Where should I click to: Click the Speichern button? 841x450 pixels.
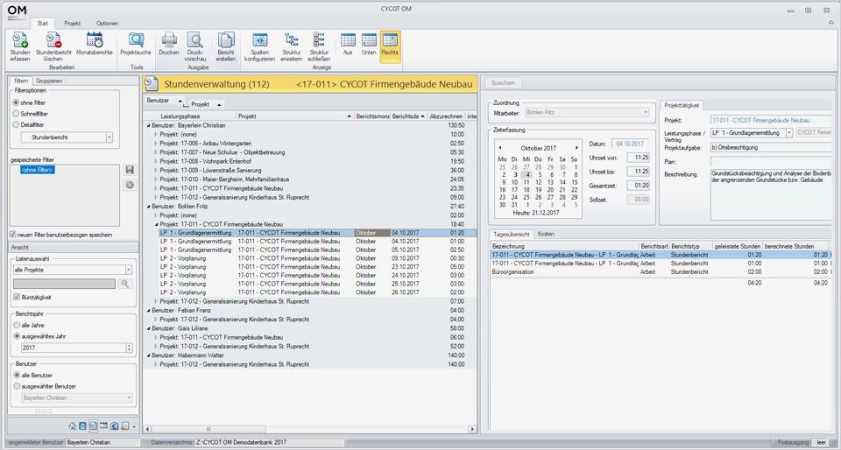[x=504, y=83]
